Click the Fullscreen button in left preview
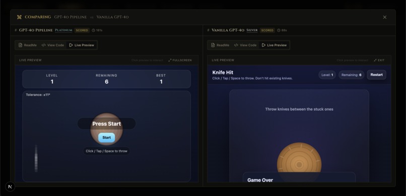 pyautogui.click(x=180, y=60)
